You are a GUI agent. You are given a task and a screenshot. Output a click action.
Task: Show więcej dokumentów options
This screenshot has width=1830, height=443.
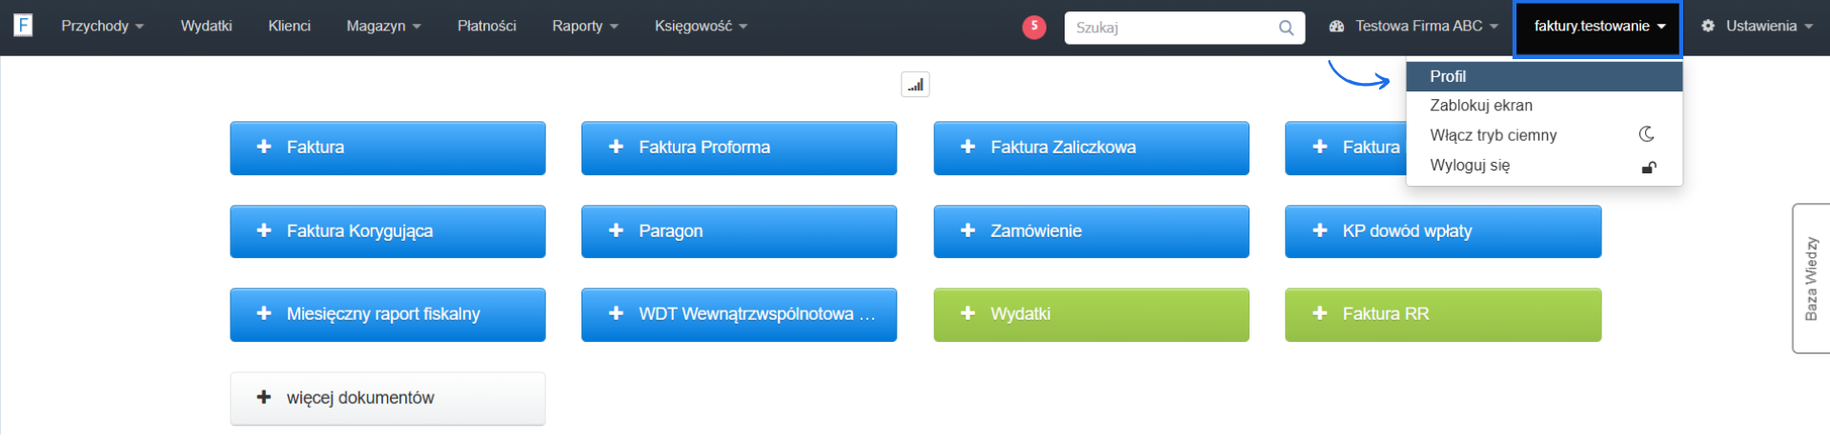coord(387,398)
